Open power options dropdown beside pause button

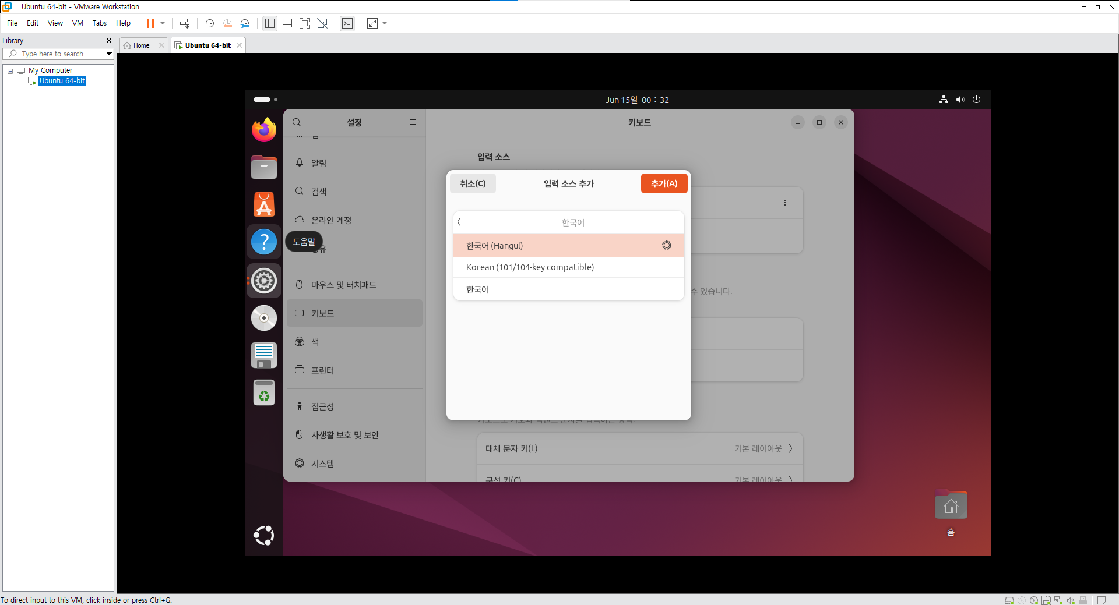coord(163,23)
